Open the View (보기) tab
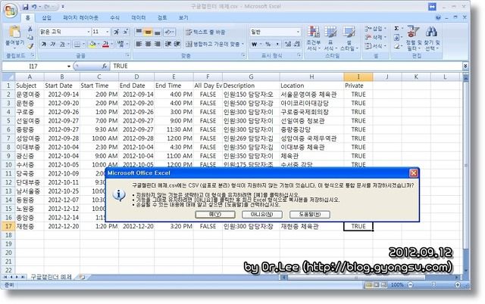Image resolution: width=485 pixels, height=304 pixels. coord(183,18)
